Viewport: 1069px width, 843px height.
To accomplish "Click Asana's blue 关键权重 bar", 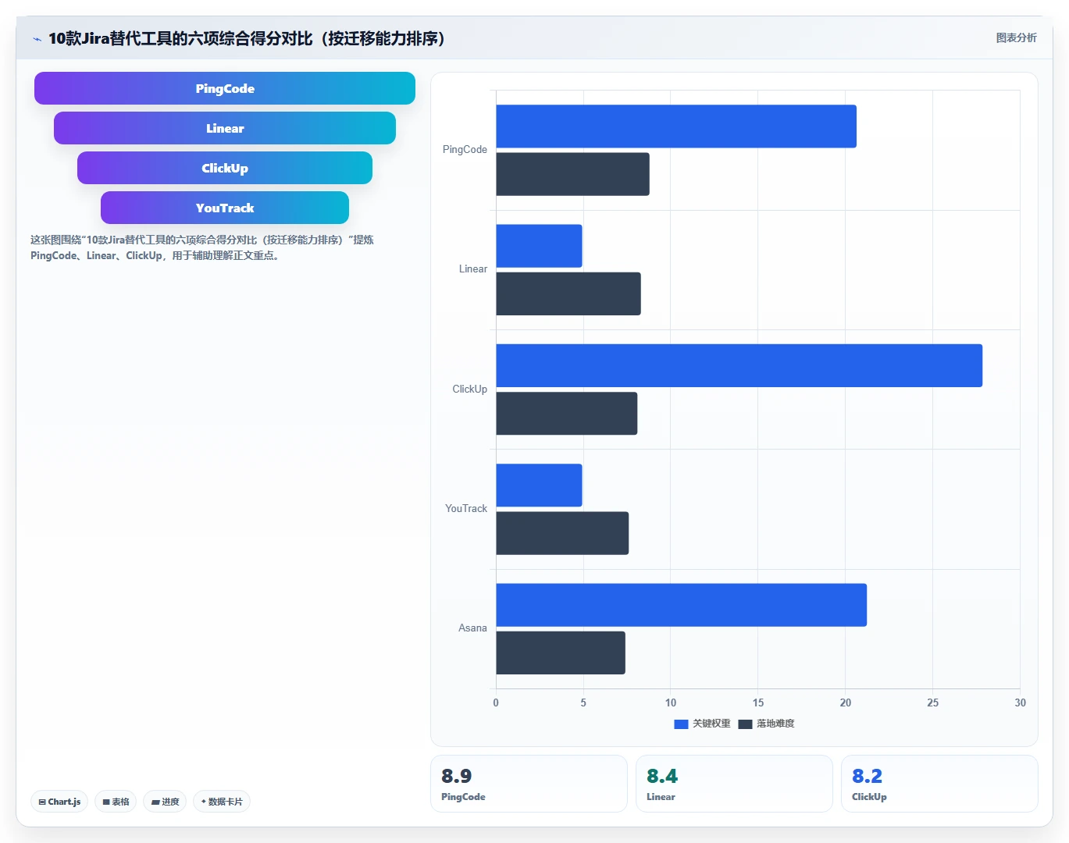I will (681, 605).
